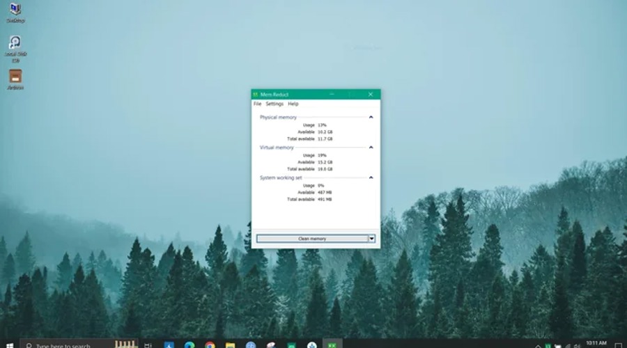Select the computer icon at desktop top
The width and height of the screenshot is (627, 348).
(15, 9)
